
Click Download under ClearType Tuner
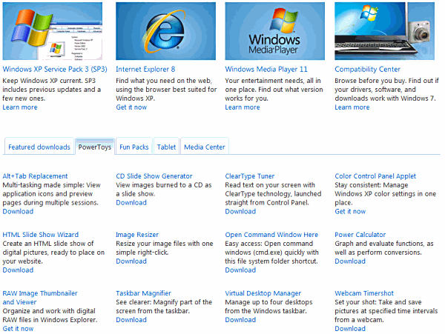tap(240, 212)
